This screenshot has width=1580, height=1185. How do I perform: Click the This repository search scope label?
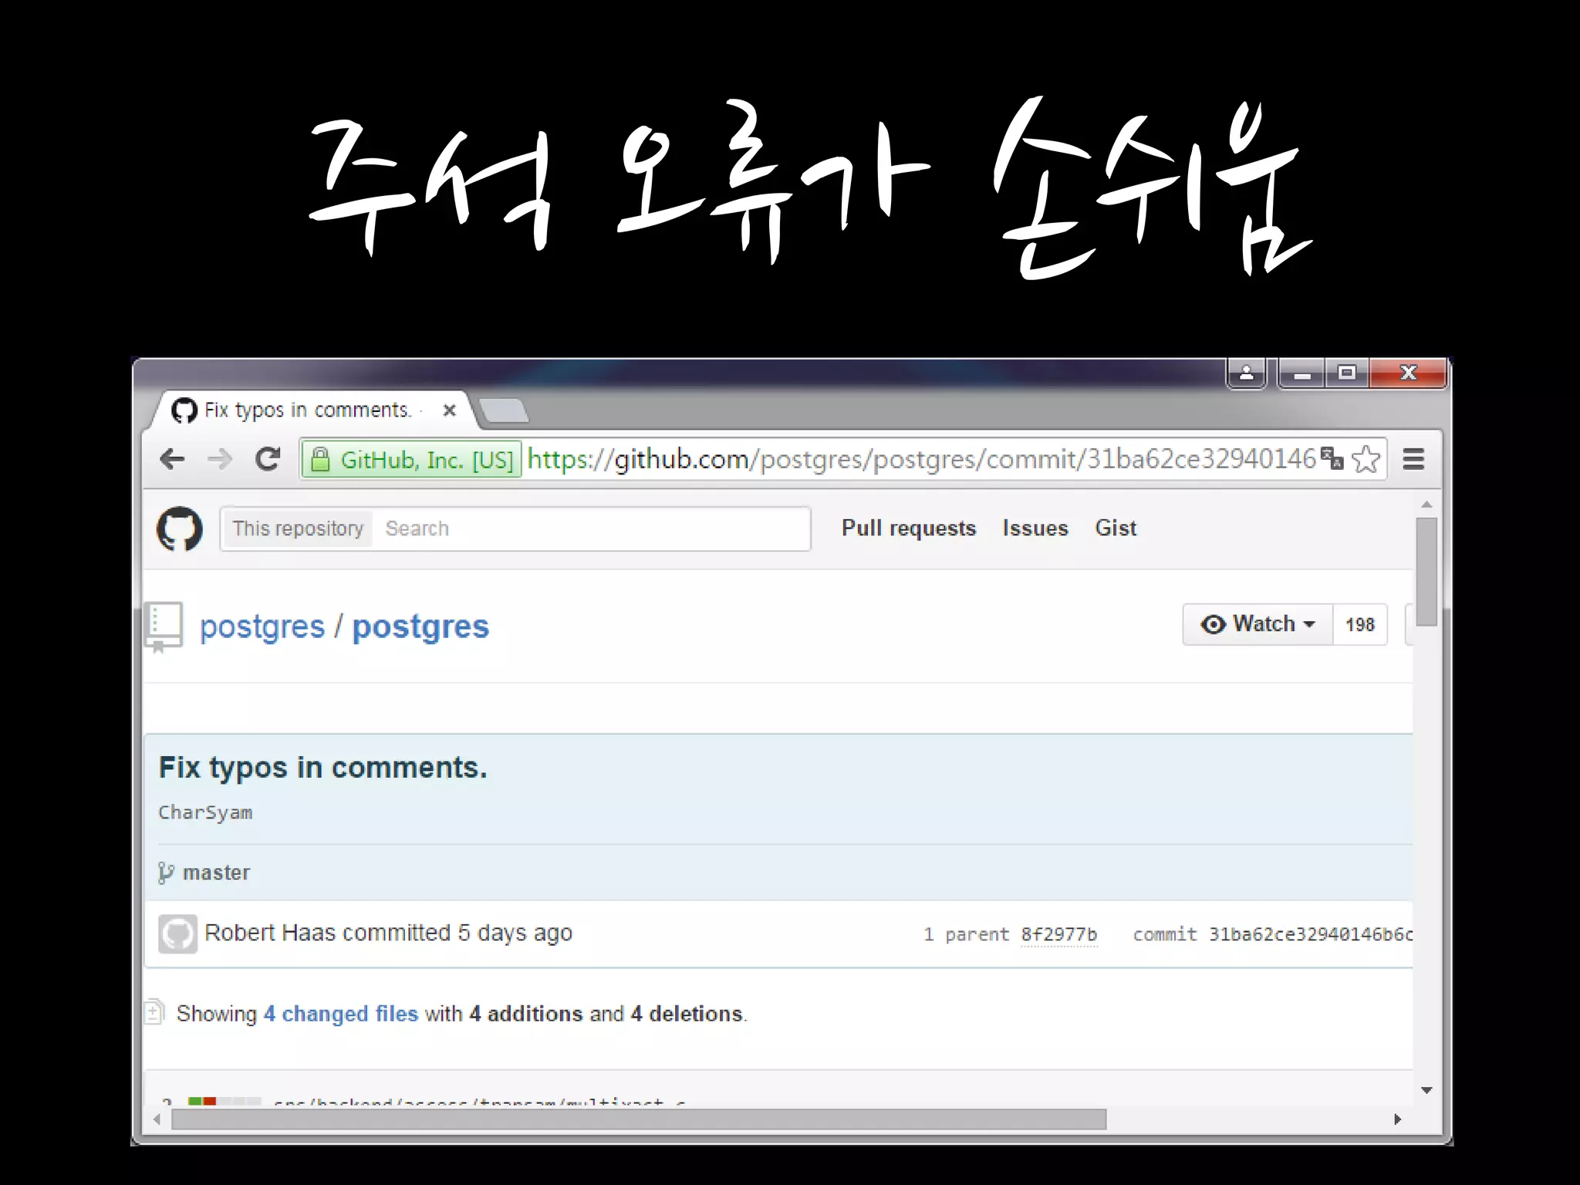click(298, 528)
